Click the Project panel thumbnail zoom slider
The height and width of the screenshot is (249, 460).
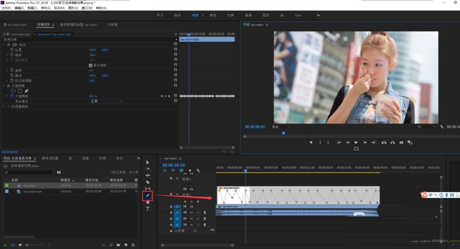pyautogui.click(x=34, y=245)
